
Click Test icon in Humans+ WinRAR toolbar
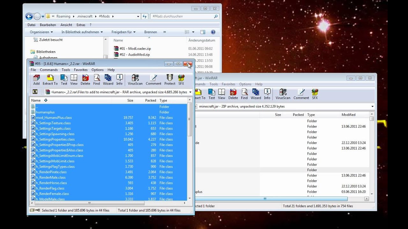click(x=64, y=80)
